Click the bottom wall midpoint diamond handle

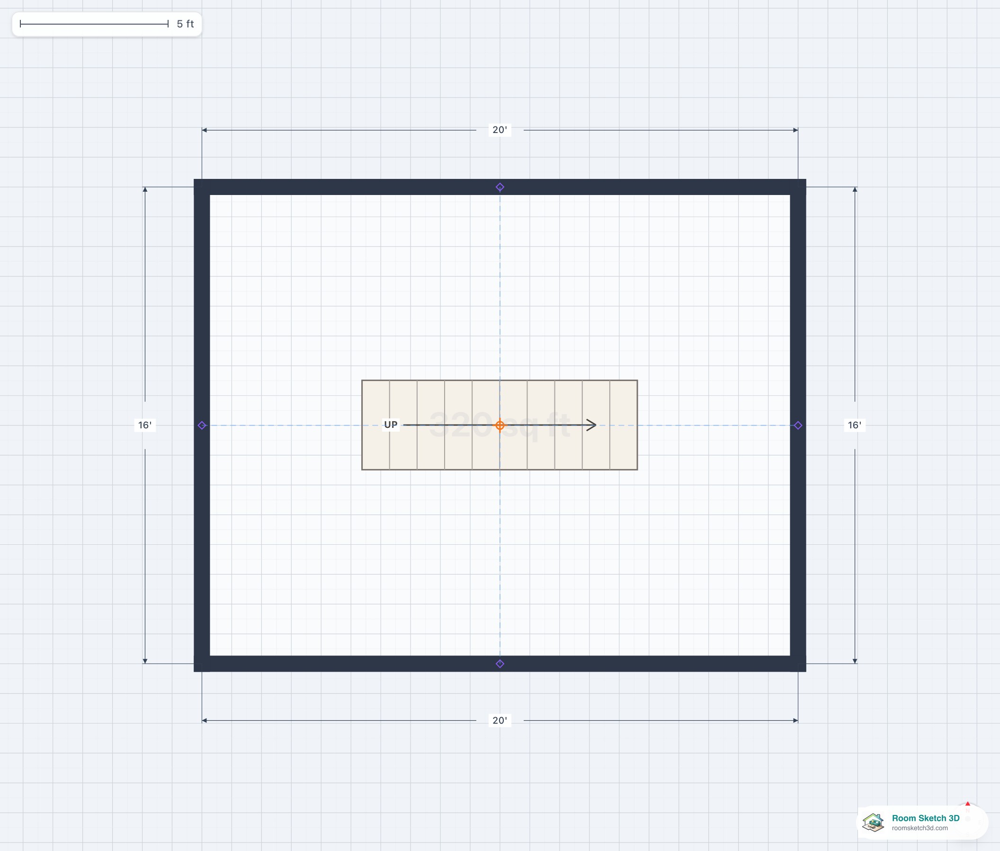pyautogui.click(x=500, y=664)
